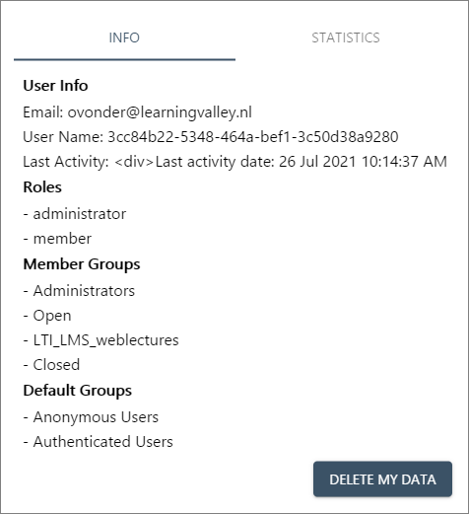Select the administrator role entry
The height and width of the screenshot is (514, 469).
tap(80, 214)
